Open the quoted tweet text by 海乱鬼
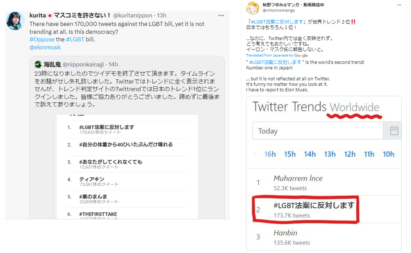 coord(127,89)
